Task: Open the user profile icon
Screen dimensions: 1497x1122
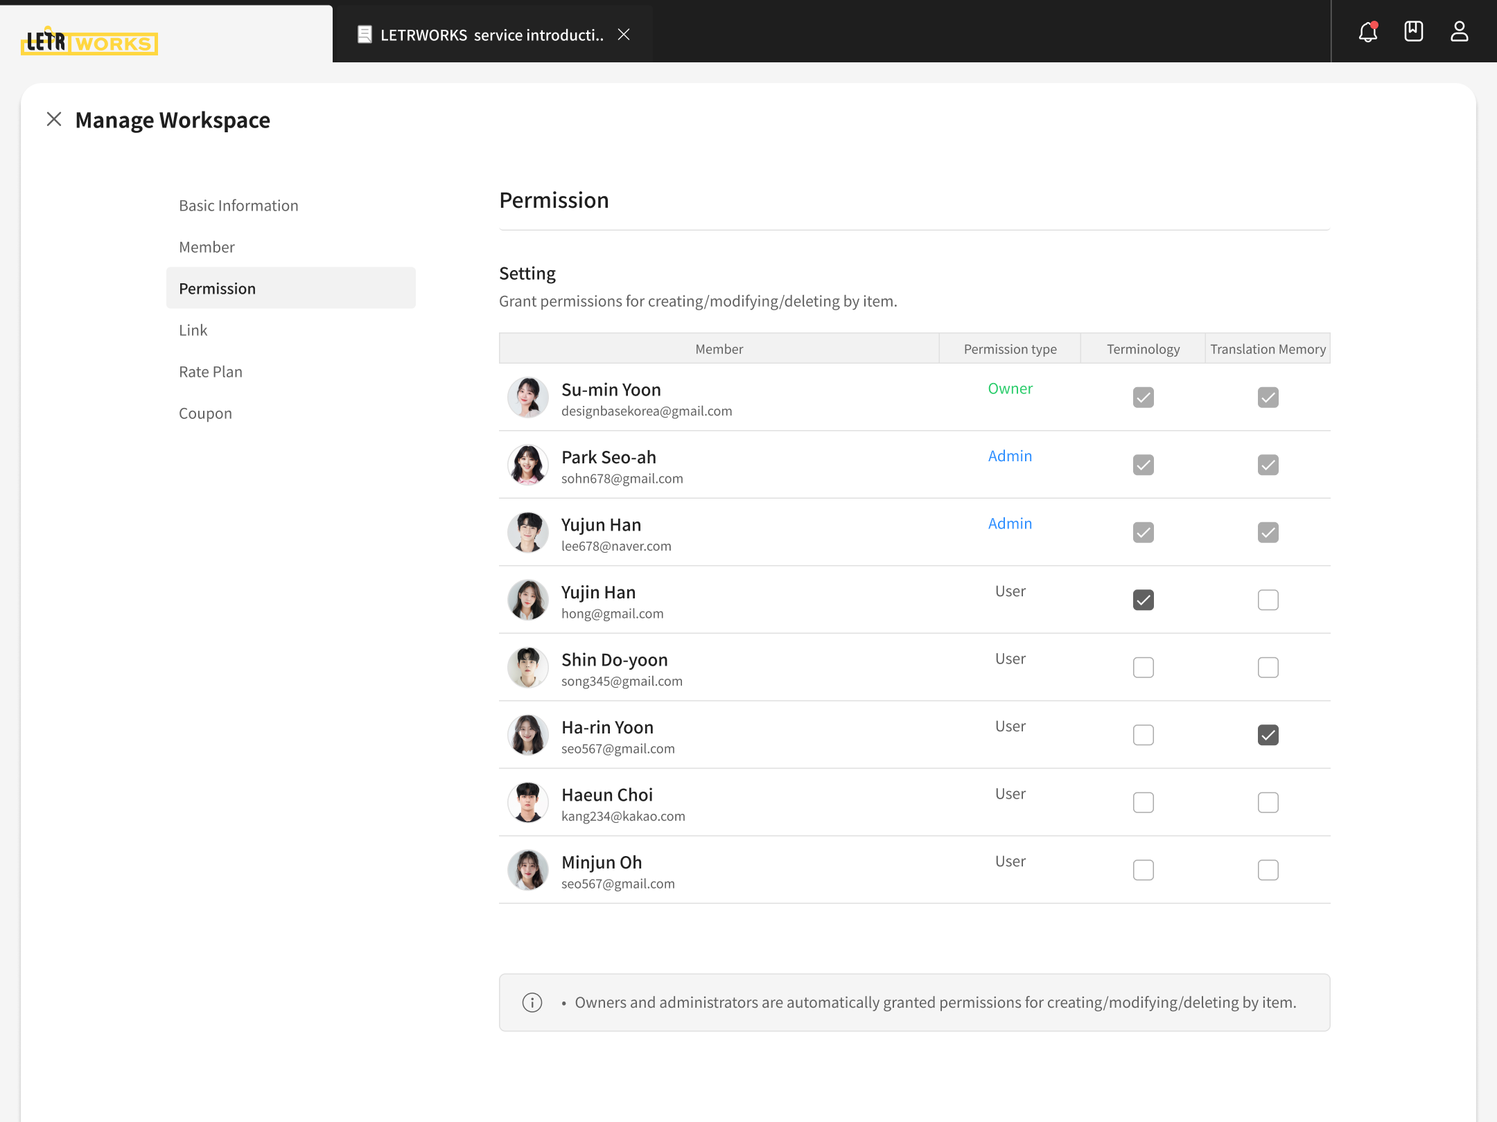Action: tap(1459, 32)
